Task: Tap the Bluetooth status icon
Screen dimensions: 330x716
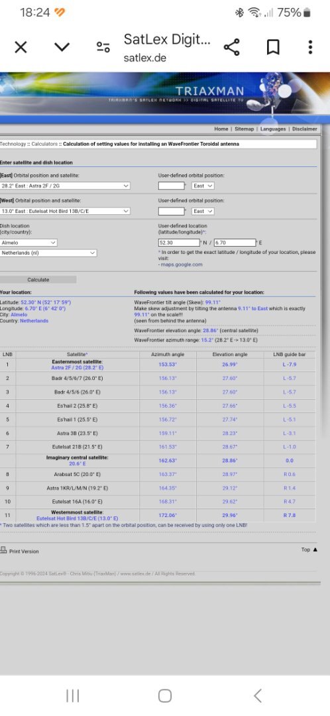Action: coord(240,13)
